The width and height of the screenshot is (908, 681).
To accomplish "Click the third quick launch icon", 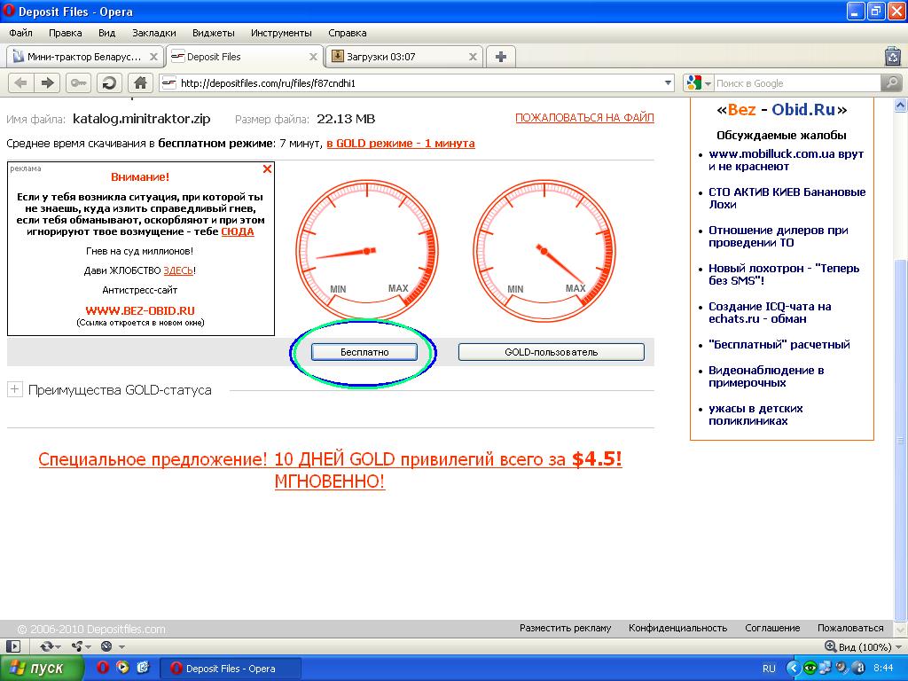I will click(143, 668).
